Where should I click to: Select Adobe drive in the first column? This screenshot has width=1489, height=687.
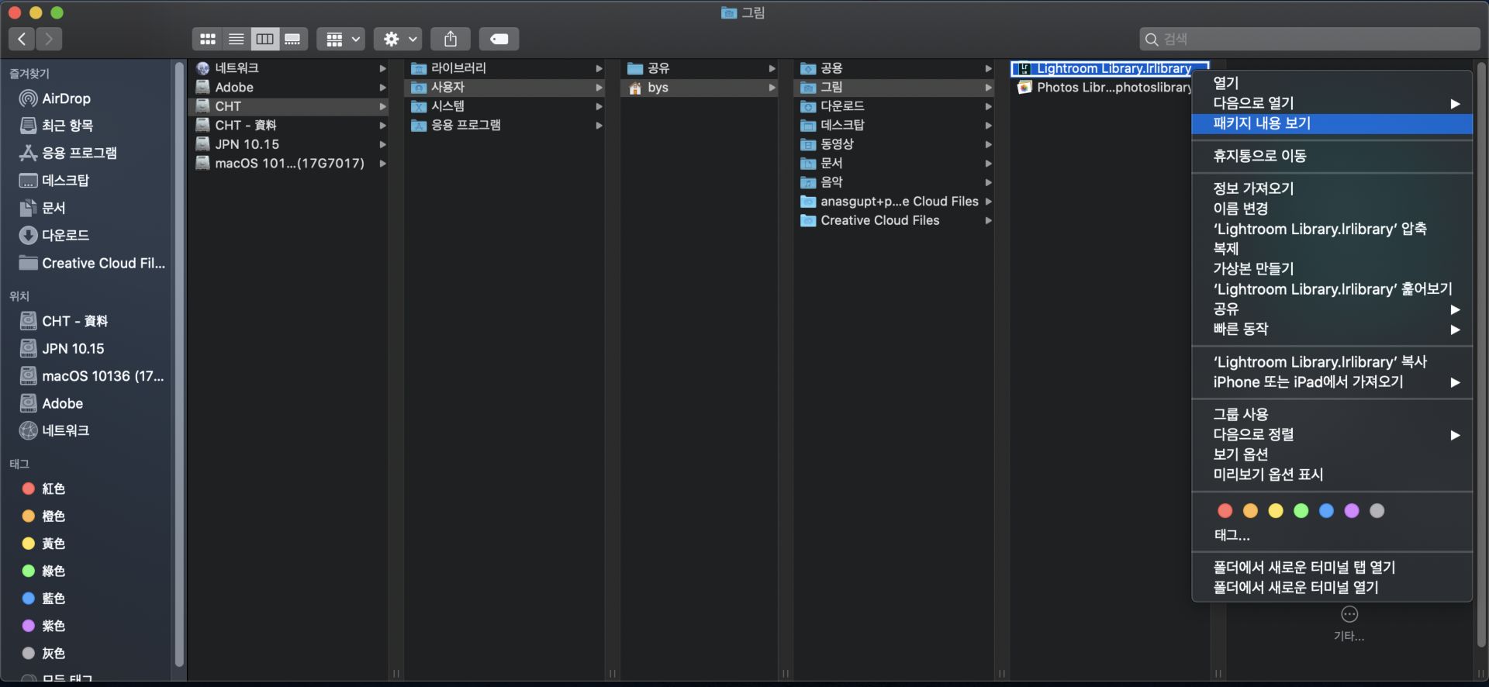pos(288,88)
